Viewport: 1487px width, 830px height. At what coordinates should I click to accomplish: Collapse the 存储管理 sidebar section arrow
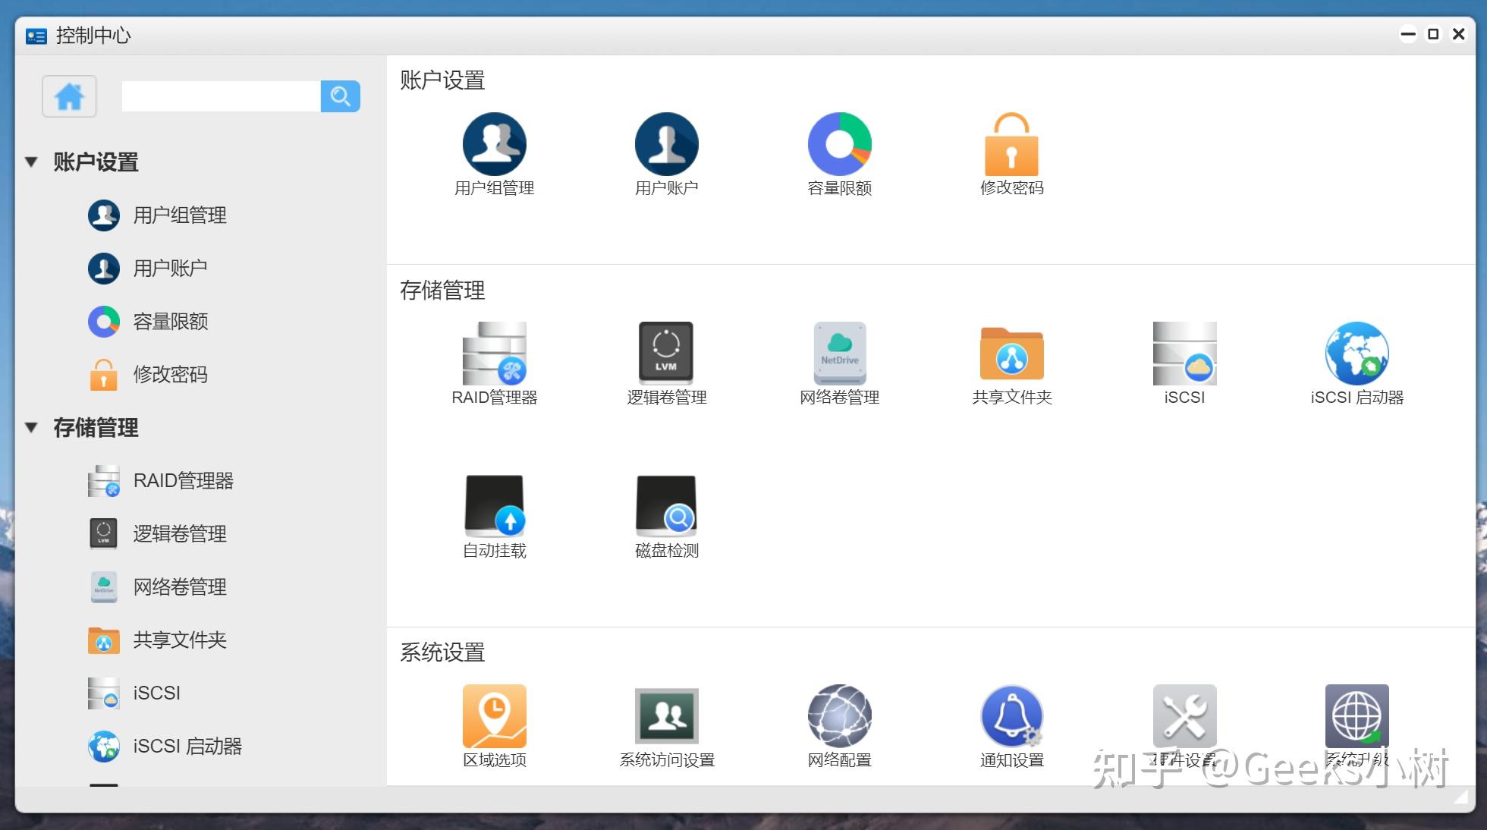click(31, 427)
